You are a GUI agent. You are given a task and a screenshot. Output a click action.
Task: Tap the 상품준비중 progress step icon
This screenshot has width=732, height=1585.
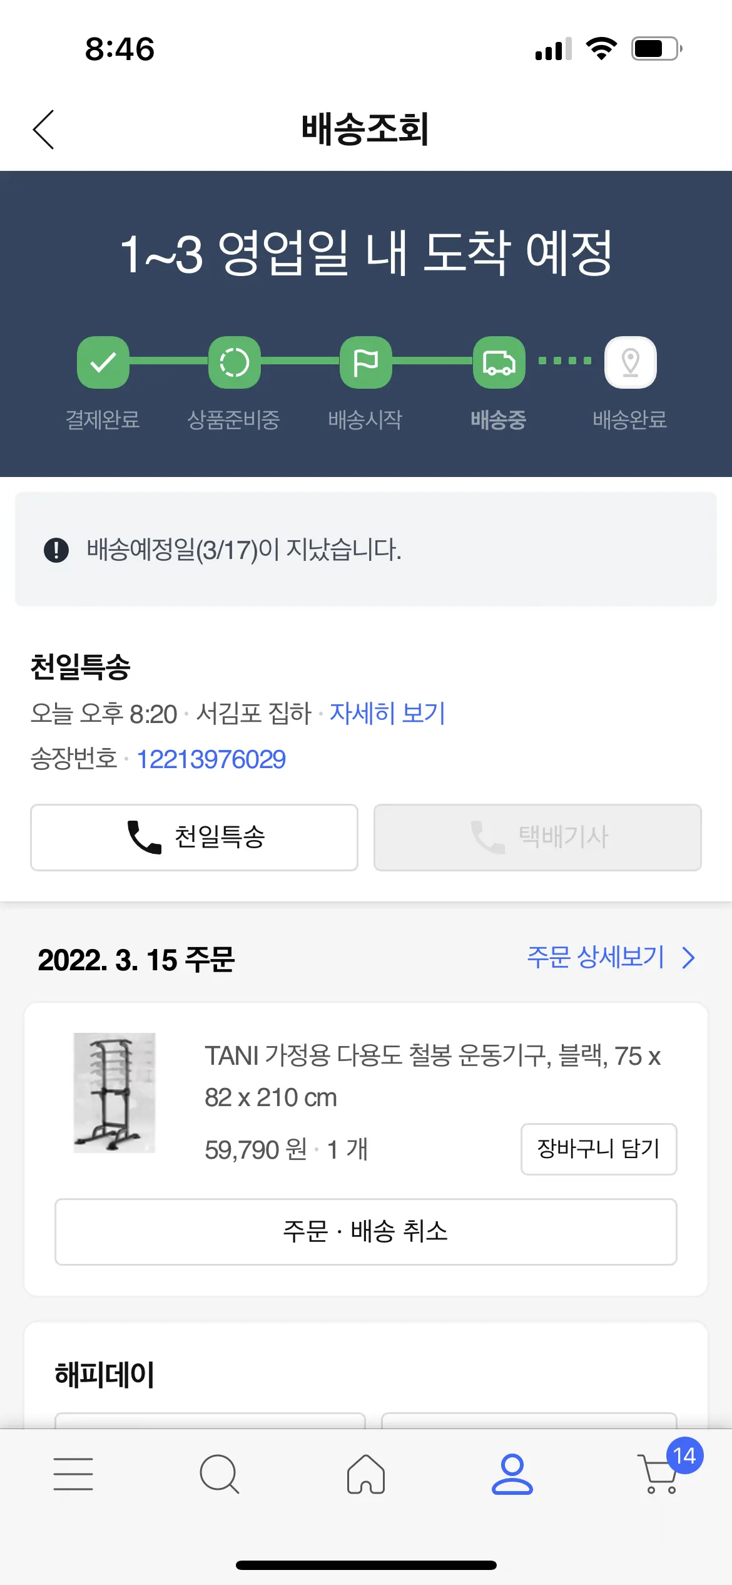[234, 362]
